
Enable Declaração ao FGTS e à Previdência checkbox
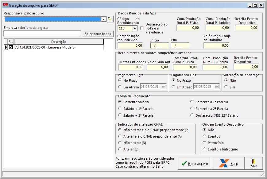(x=142, y=28)
